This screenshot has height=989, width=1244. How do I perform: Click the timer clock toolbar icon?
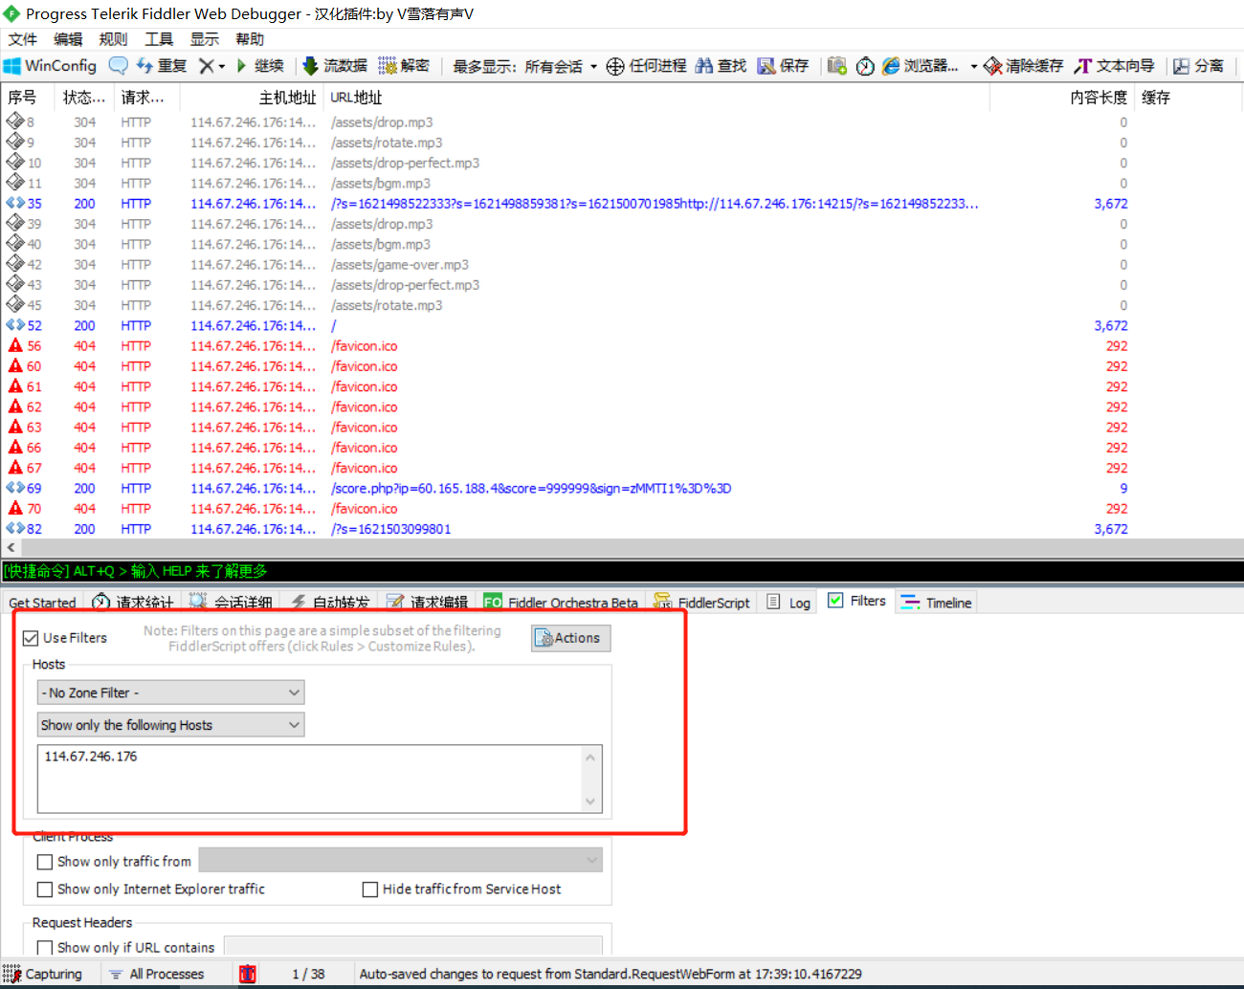pos(865,66)
